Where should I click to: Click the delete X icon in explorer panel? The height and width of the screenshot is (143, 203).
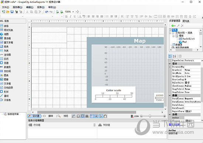[182, 25]
